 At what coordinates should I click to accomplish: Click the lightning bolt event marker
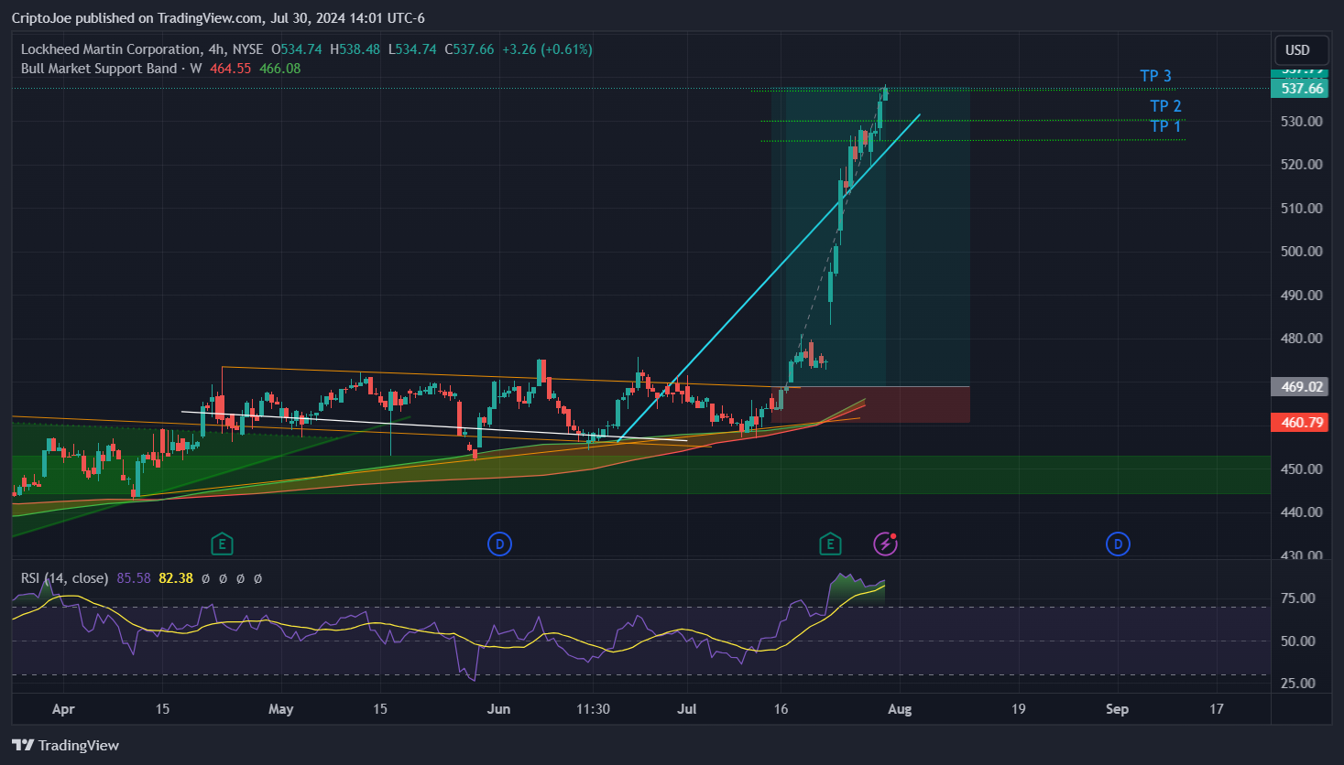click(885, 544)
